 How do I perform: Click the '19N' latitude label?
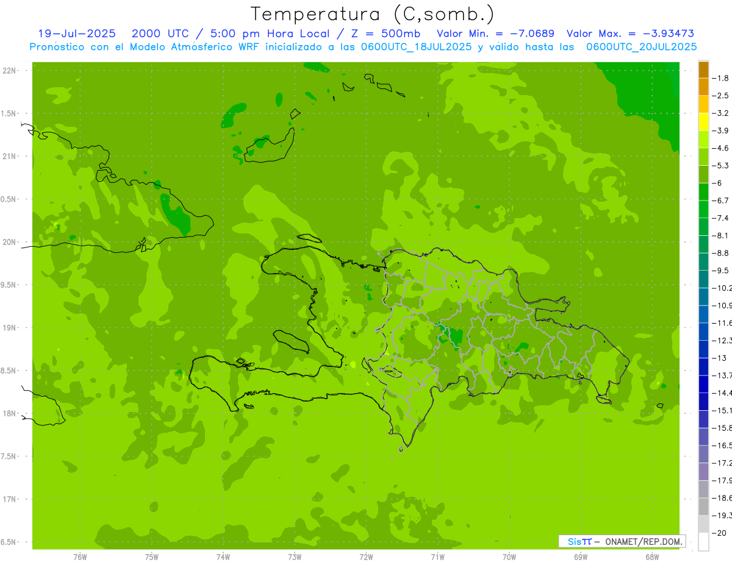click(10, 328)
